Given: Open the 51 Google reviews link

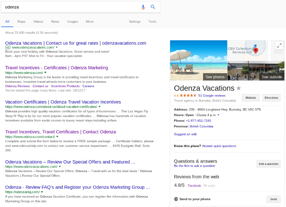Looking at the screenshot, I should [x=212, y=96].
